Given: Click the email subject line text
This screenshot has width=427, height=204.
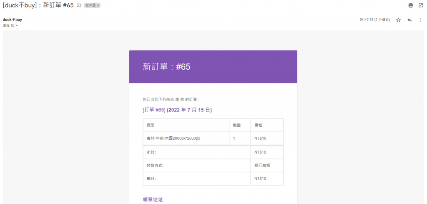Looking at the screenshot, I should pyautogui.click(x=38, y=5).
